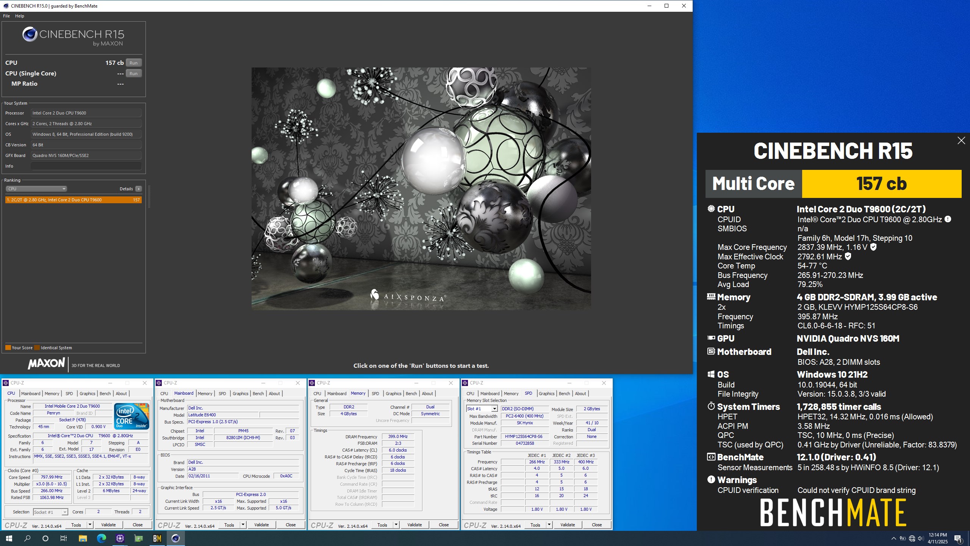Click the Cinebench title bar app icon

point(6,6)
